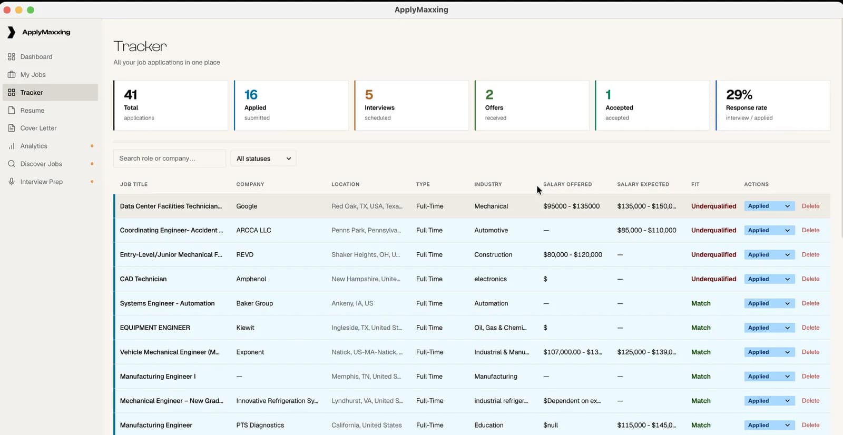
Task: Click the $95000 - $135000 salary cell
Action: (x=571, y=206)
